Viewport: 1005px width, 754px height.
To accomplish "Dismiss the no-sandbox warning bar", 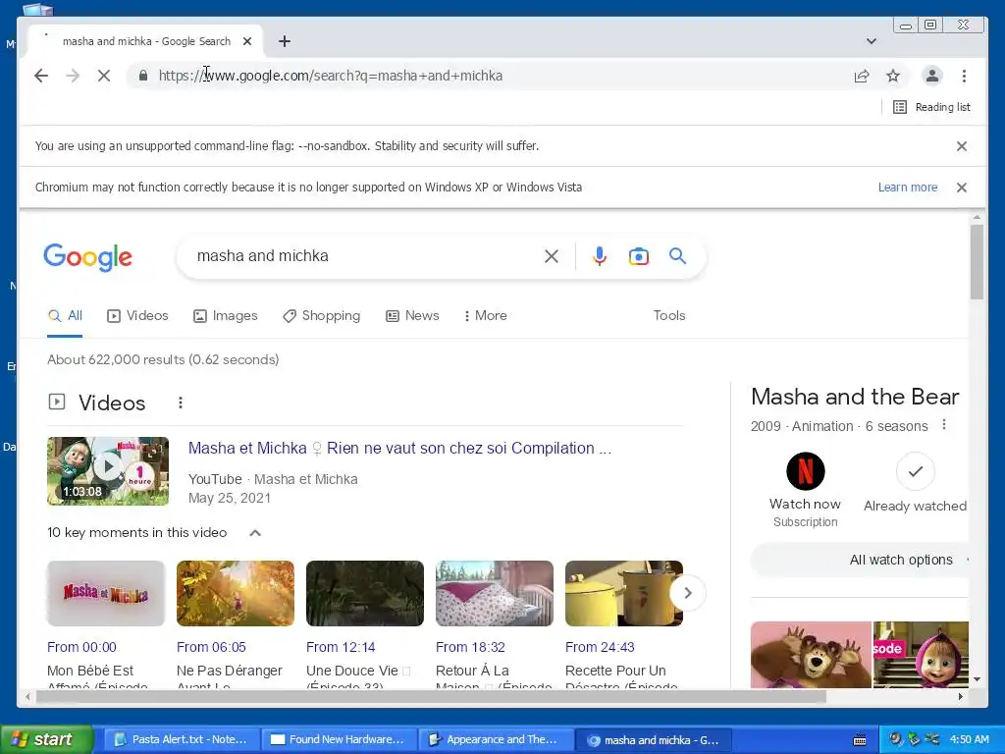I will pos(962,146).
